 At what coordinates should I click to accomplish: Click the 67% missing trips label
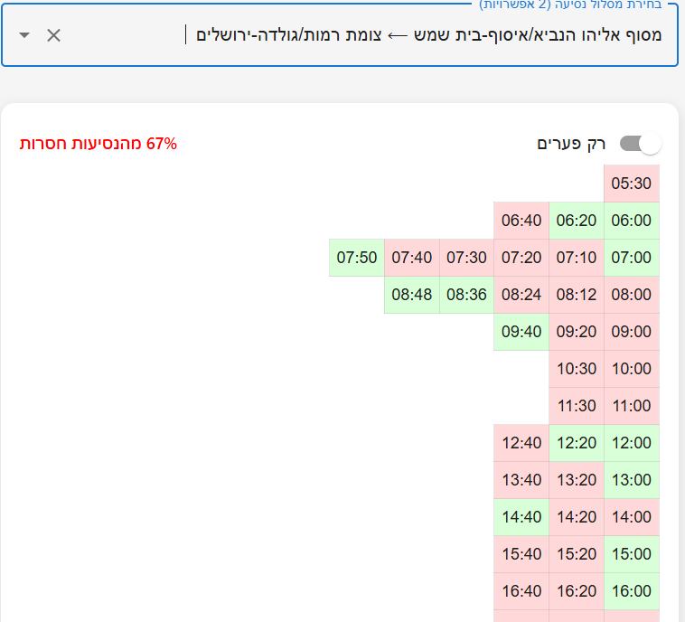coord(99,144)
